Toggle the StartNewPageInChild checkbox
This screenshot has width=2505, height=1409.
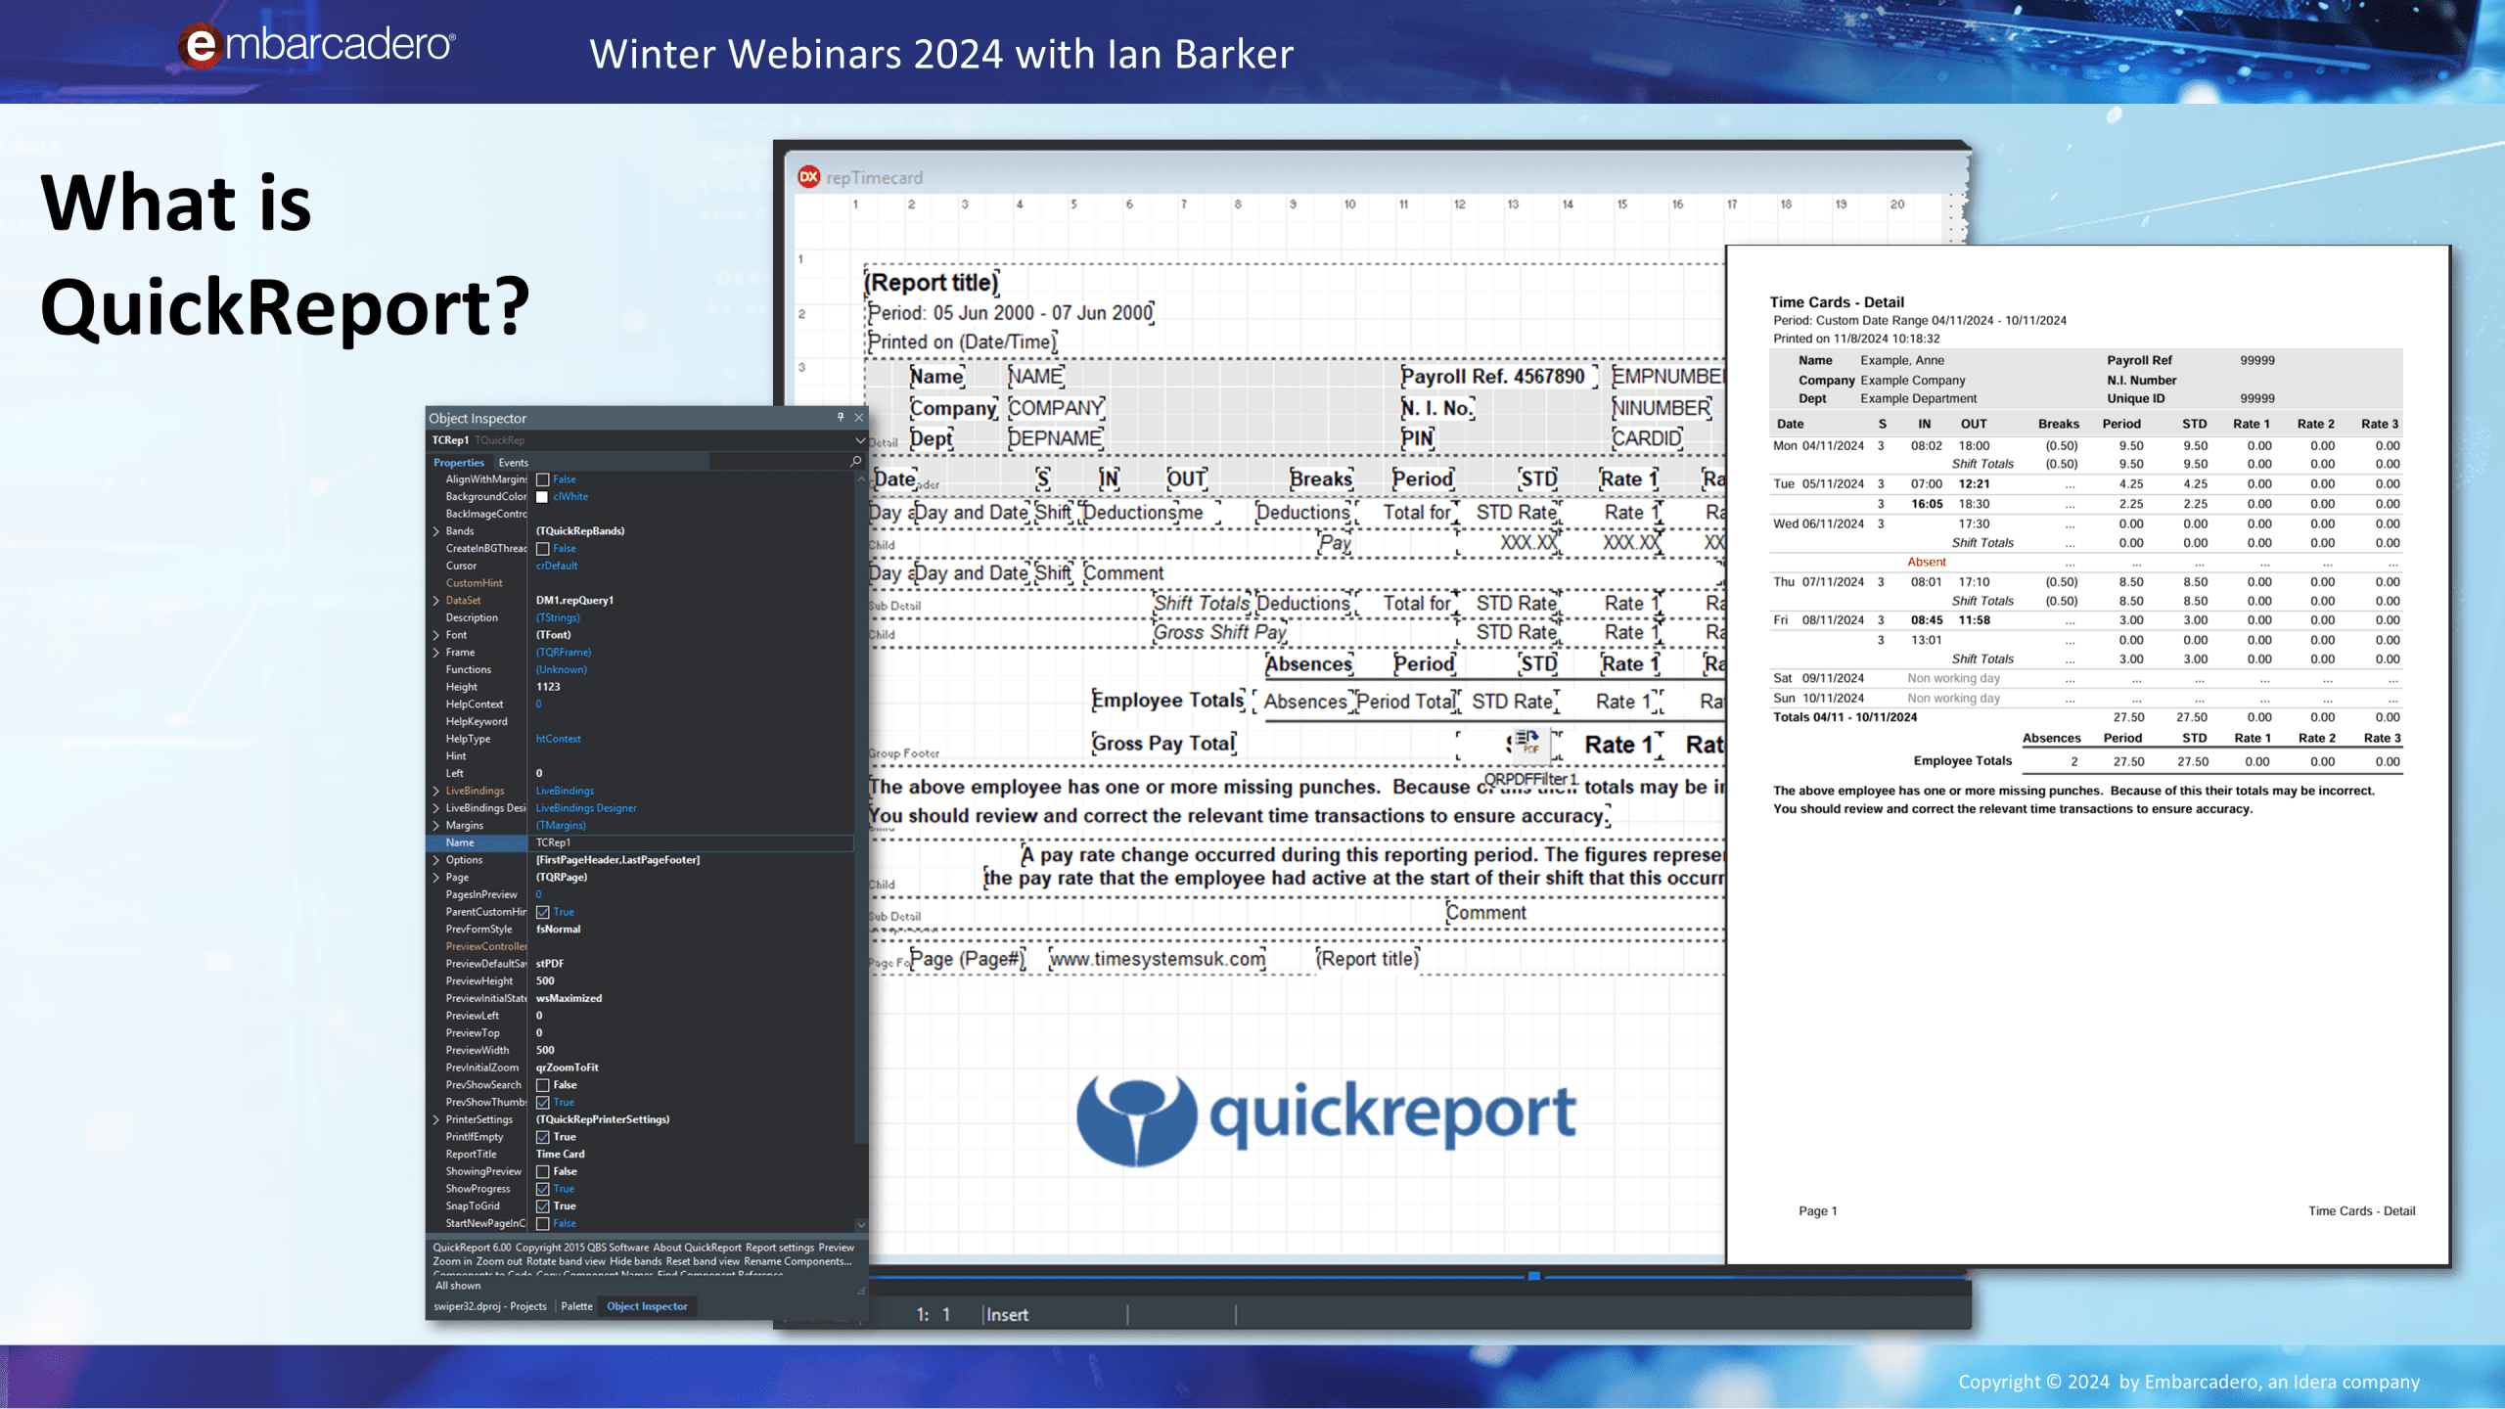coord(543,1224)
